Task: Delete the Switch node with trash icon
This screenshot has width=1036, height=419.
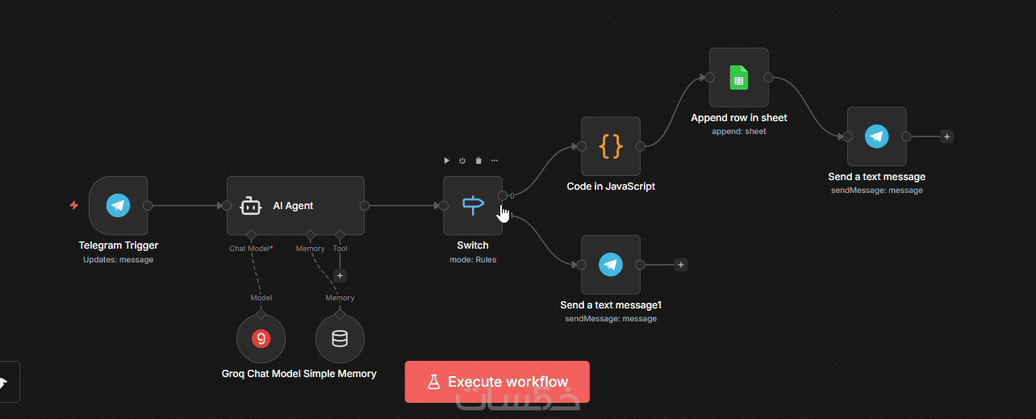Action: click(478, 161)
